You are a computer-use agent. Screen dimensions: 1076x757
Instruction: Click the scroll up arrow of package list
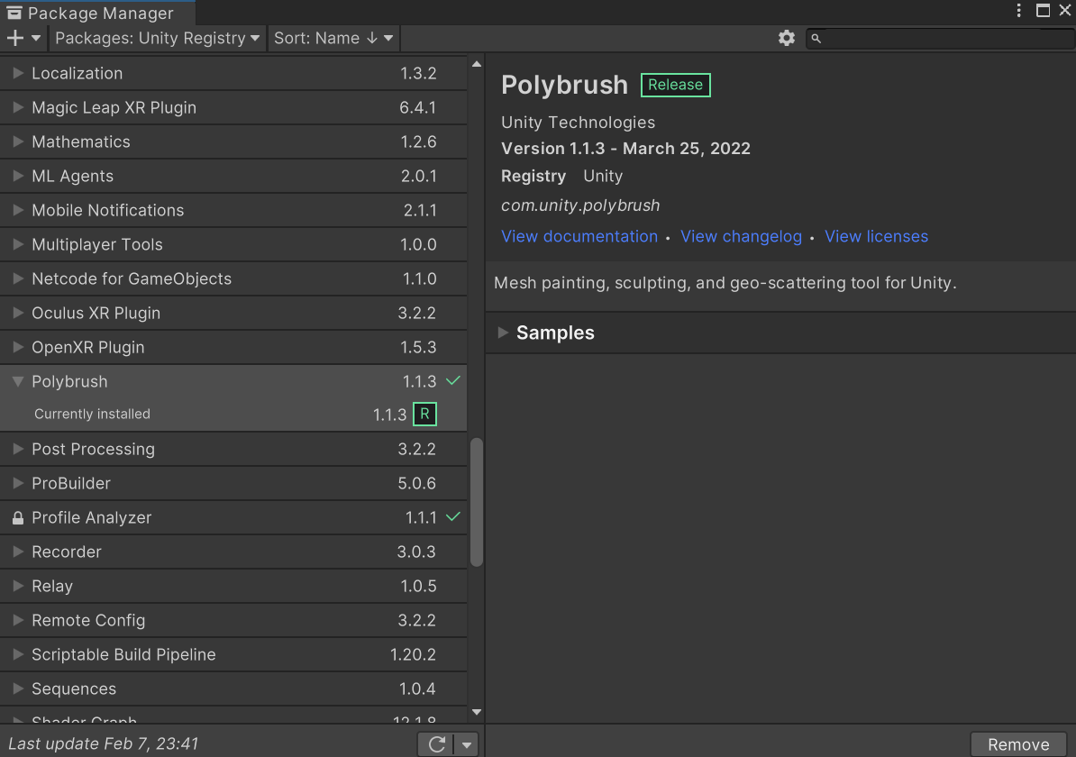[476, 65]
